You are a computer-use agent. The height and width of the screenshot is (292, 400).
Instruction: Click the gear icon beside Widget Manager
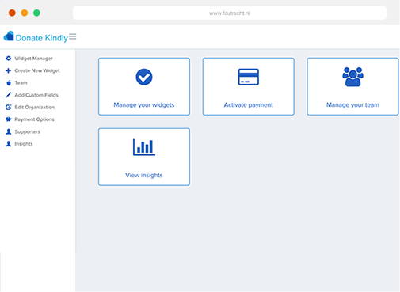tap(9, 59)
